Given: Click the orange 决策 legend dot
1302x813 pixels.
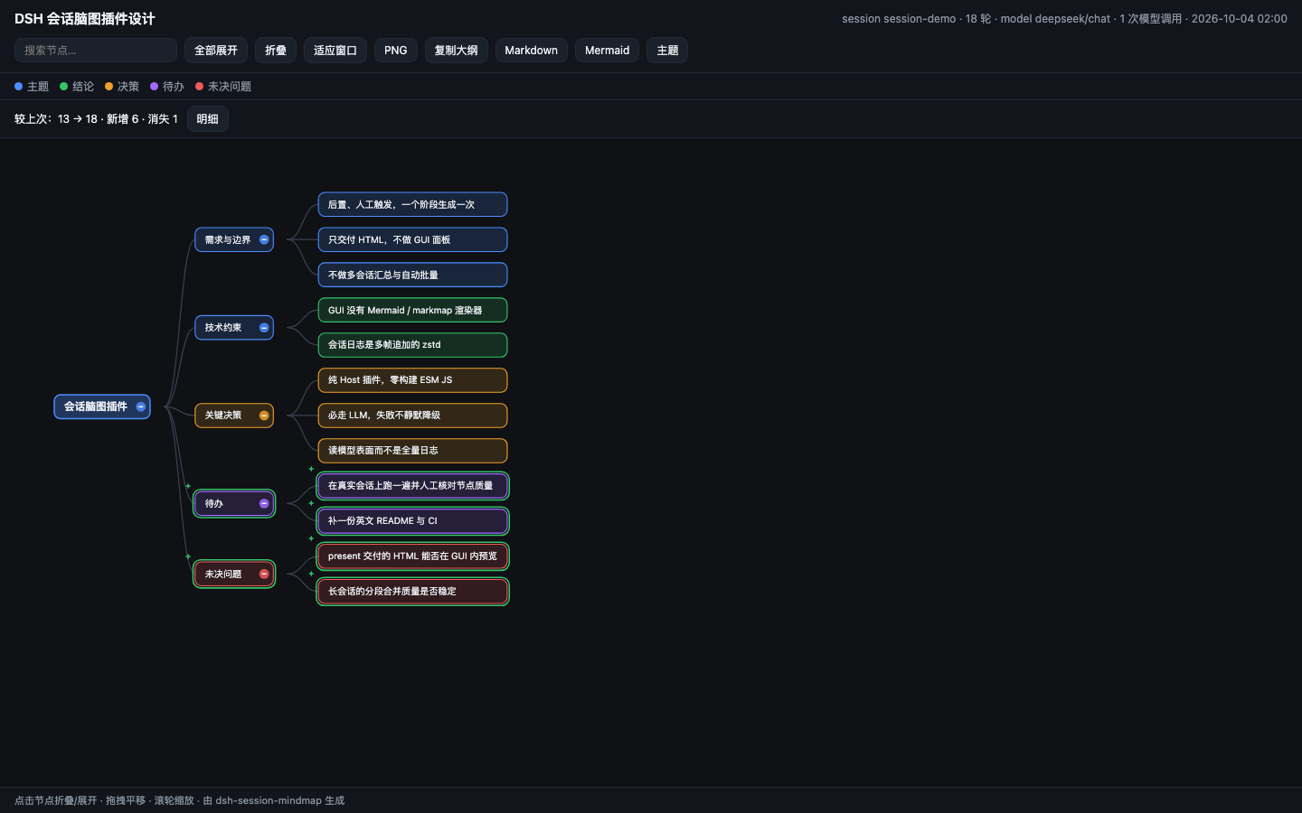Looking at the screenshot, I should pos(108,87).
